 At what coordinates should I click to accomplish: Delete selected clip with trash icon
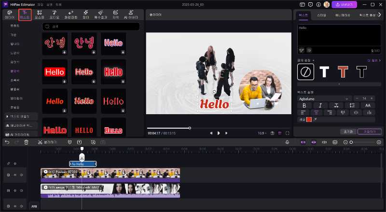tap(27, 142)
